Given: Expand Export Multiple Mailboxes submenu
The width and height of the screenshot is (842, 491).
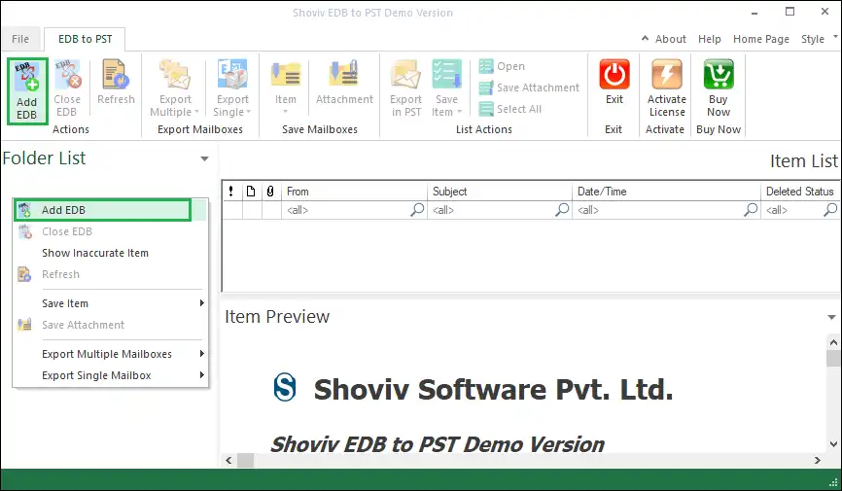Looking at the screenshot, I should tap(202, 354).
